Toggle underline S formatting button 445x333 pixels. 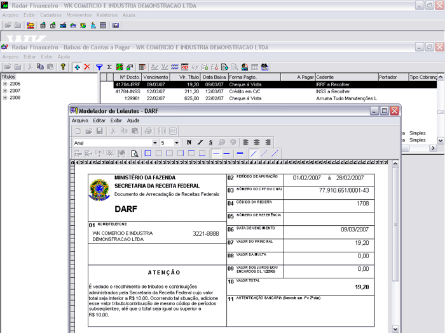210,143
